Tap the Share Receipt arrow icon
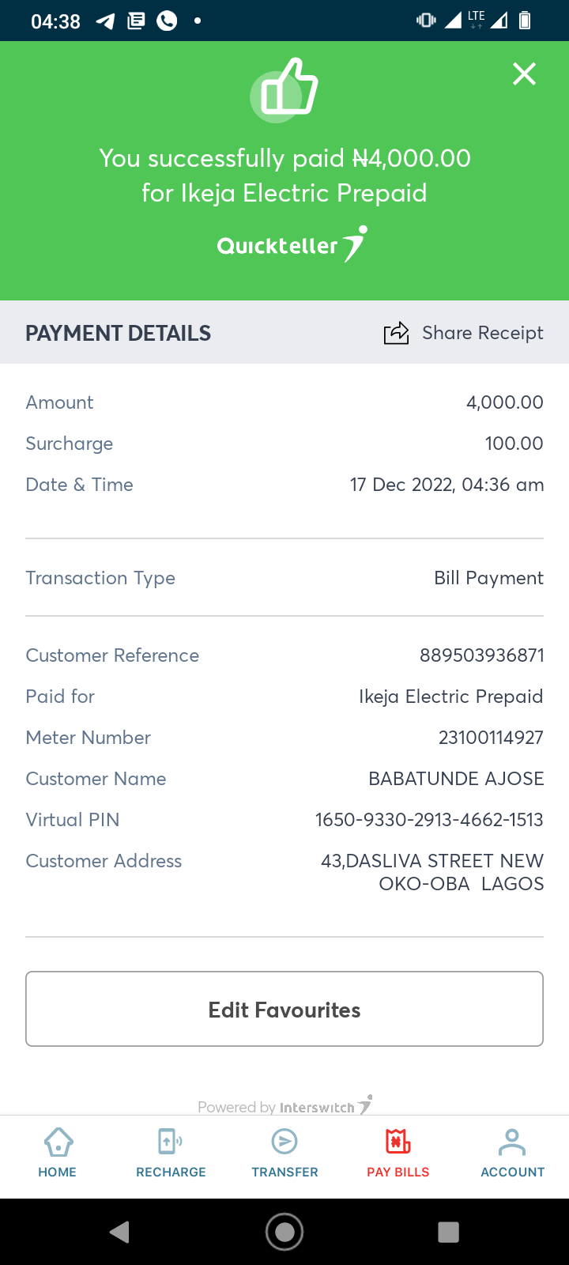This screenshot has width=569, height=1265. point(397,333)
